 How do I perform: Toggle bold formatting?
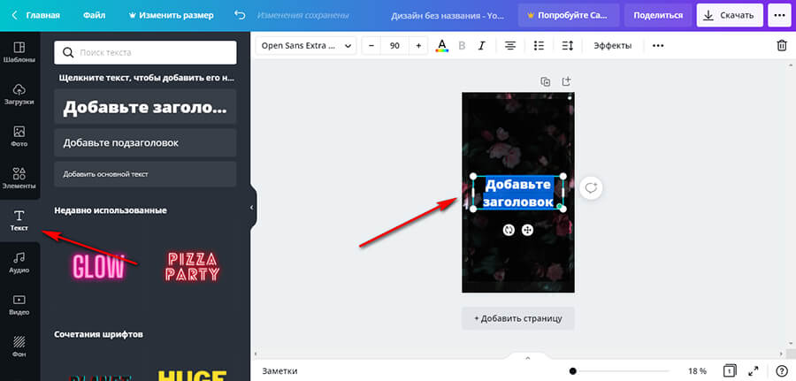pyautogui.click(x=462, y=45)
